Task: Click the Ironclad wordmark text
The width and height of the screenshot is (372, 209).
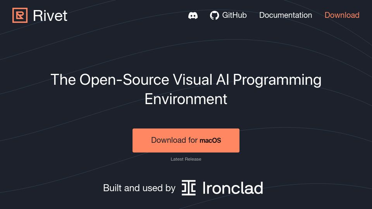Action: click(233, 188)
